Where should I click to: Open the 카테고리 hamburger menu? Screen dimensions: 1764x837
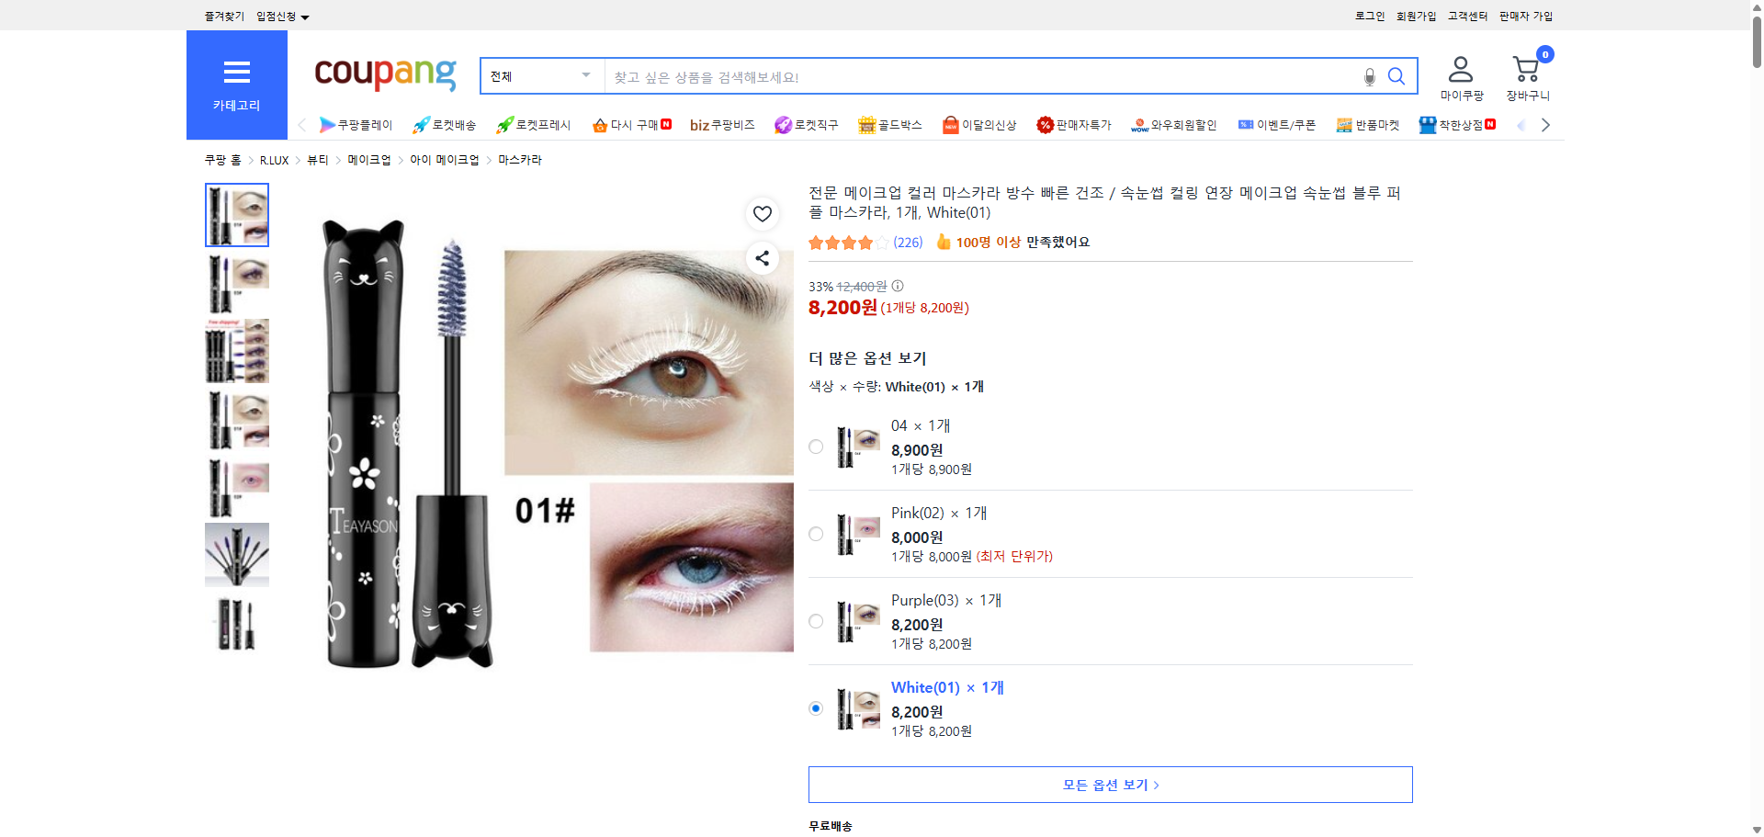tap(237, 72)
